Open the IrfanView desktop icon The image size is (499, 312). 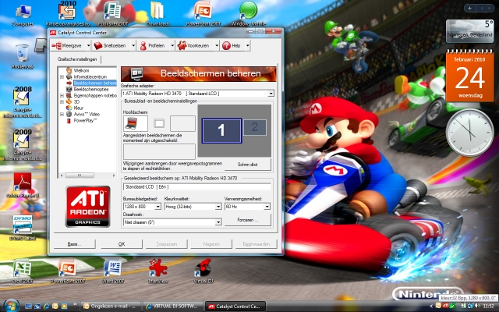tap(157, 271)
